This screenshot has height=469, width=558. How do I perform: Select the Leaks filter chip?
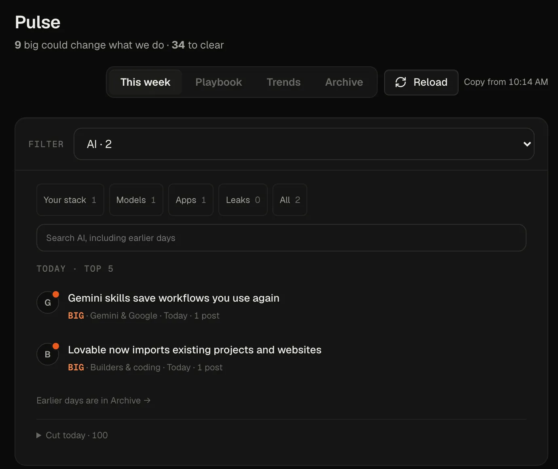click(243, 200)
